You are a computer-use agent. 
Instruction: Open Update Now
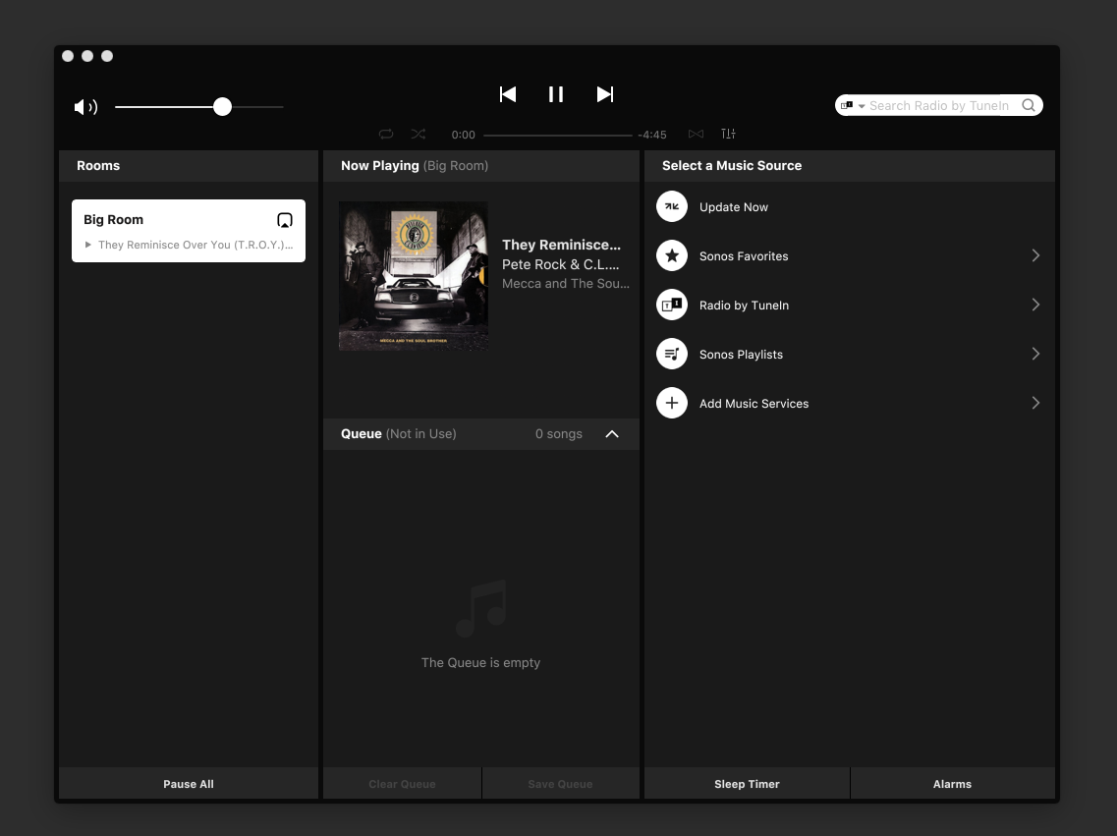849,206
